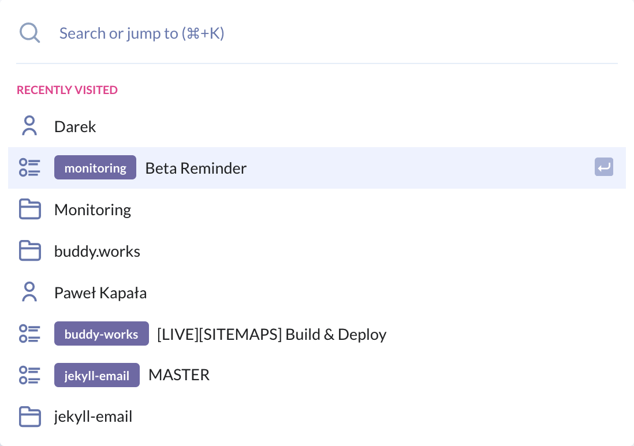Open the Monitoring project

point(317,209)
